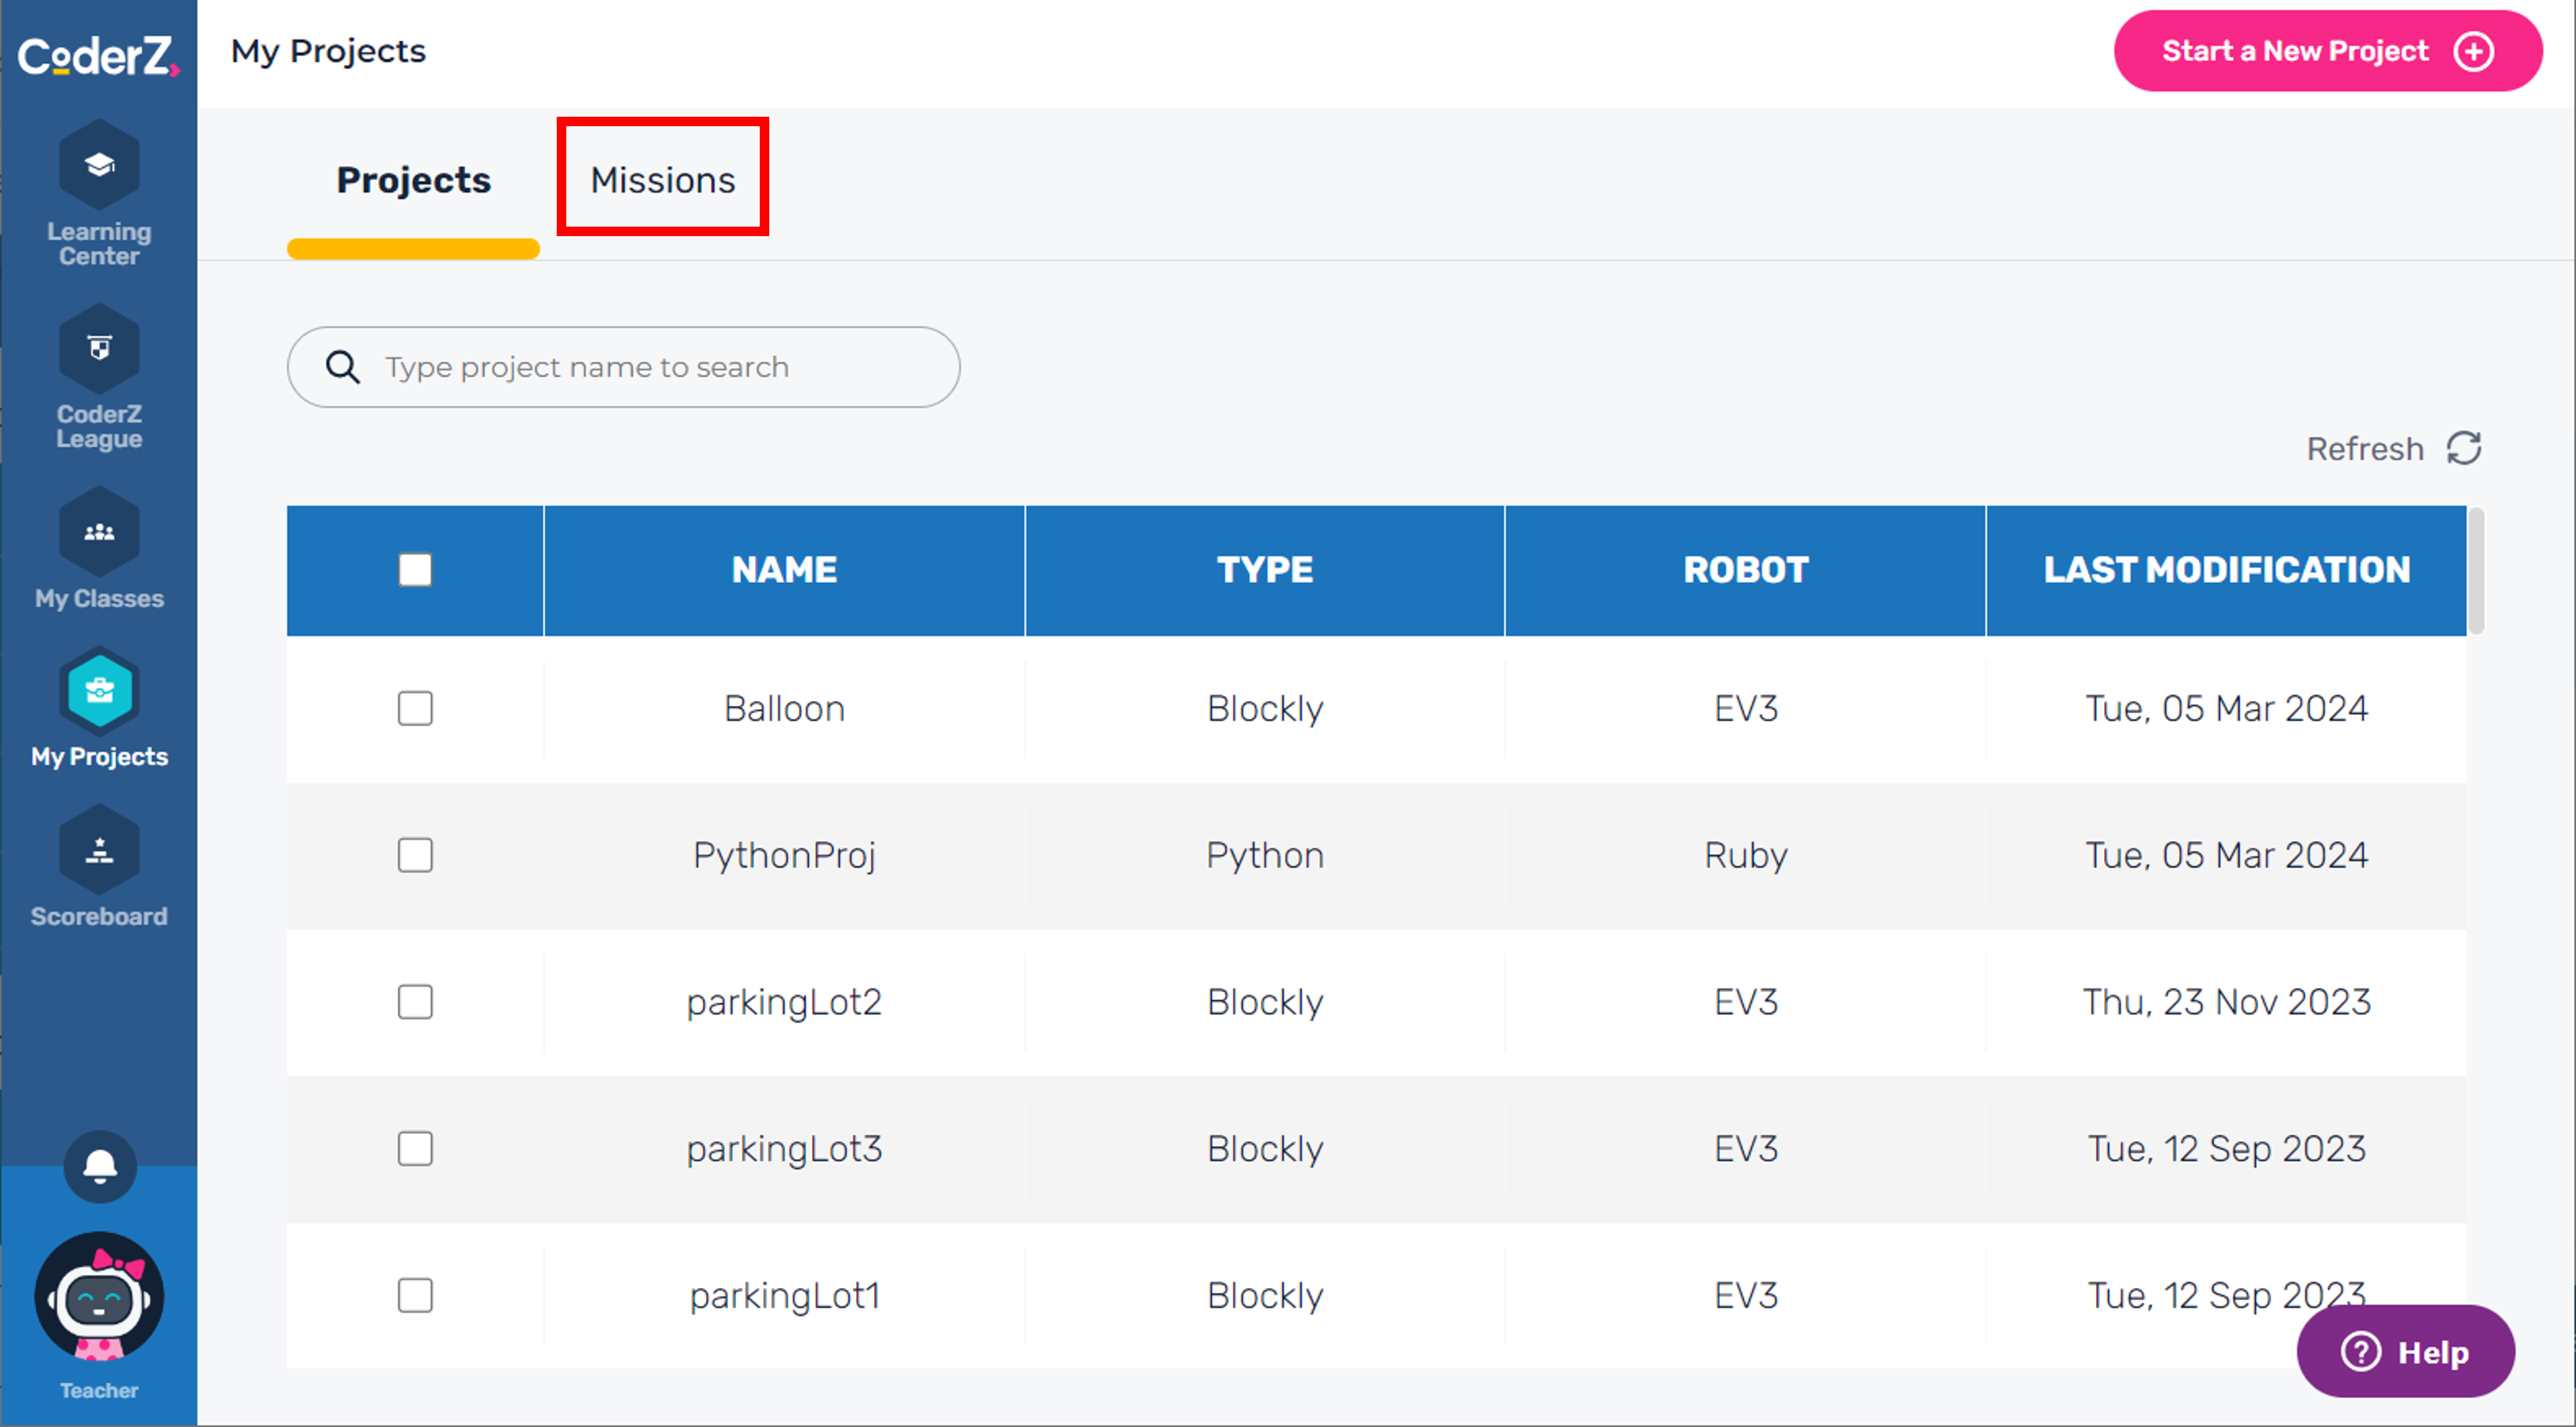Toggle the select-all checkbox in table header
This screenshot has height=1427, width=2576.
pos(415,569)
